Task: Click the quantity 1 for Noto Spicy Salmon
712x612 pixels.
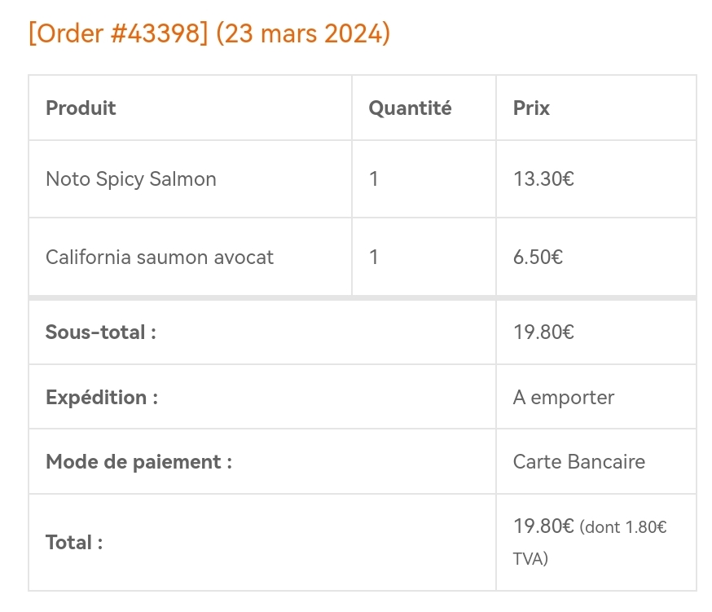Action: pyautogui.click(x=374, y=179)
